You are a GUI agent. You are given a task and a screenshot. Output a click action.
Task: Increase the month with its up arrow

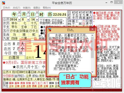(28, 12)
